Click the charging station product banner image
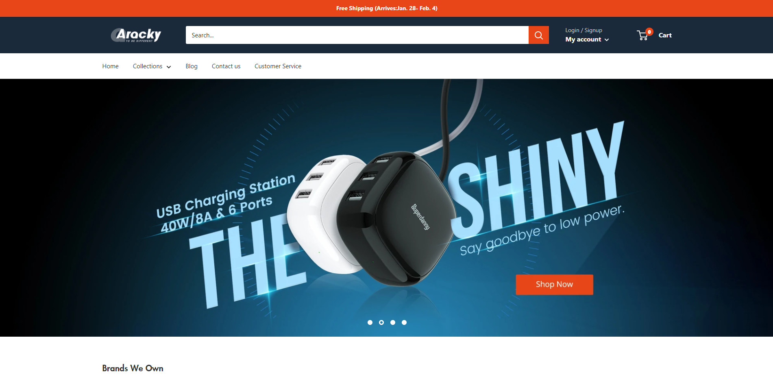Image resolution: width=773 pixels, height=381 pixels. (386, 208)
